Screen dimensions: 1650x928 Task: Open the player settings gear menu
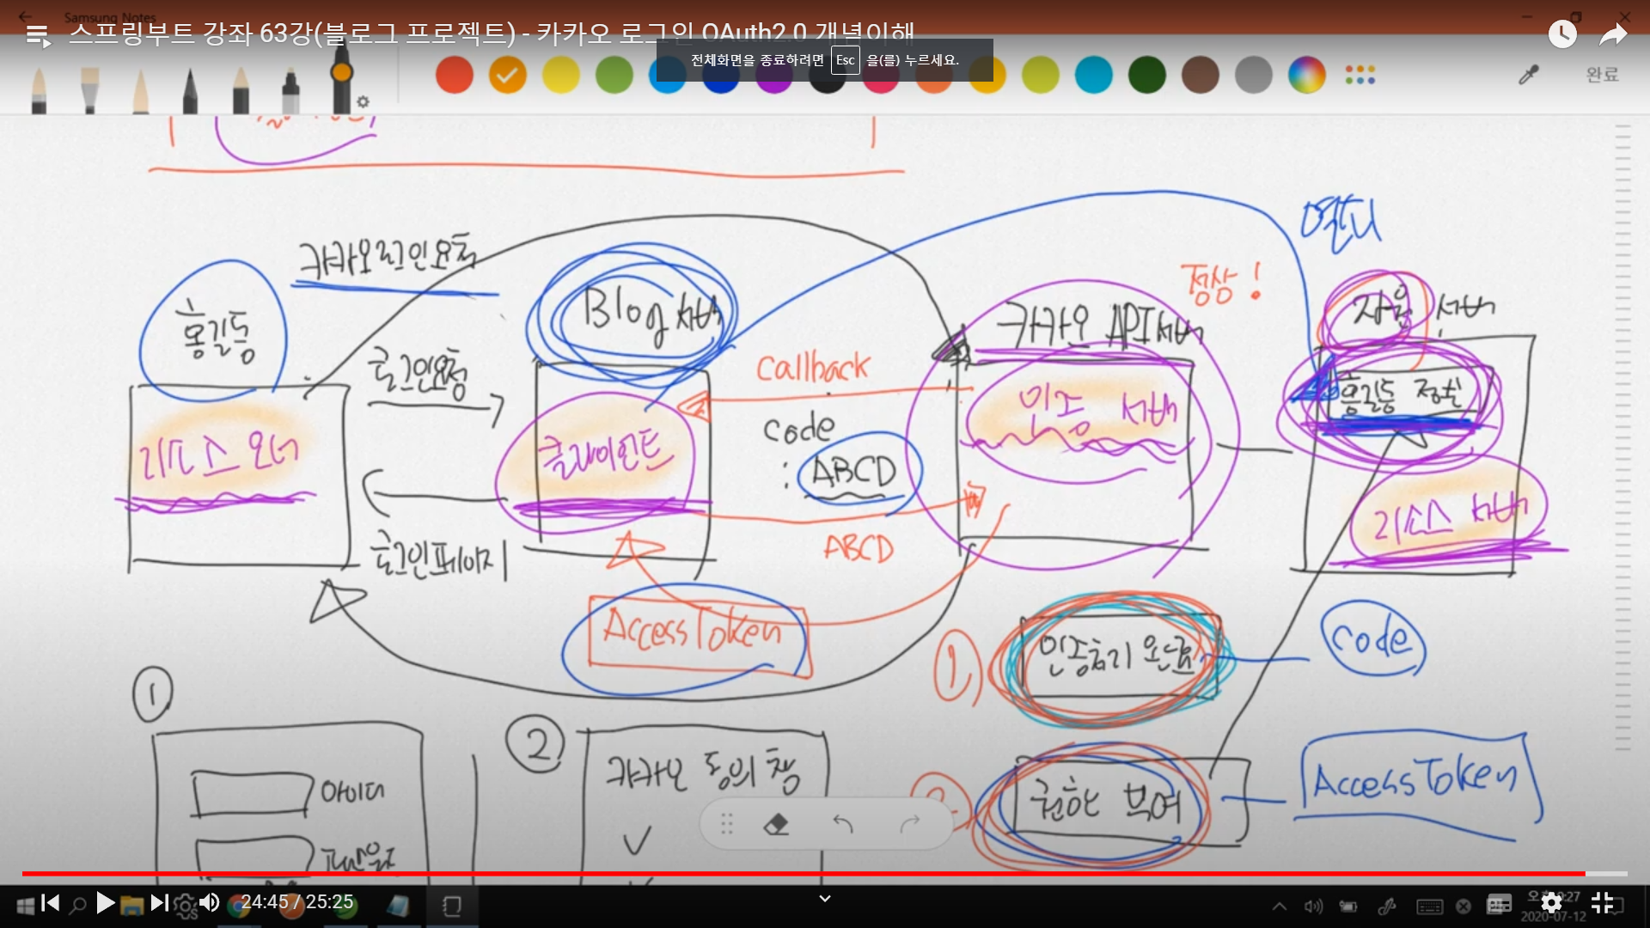pos(1551,903)
